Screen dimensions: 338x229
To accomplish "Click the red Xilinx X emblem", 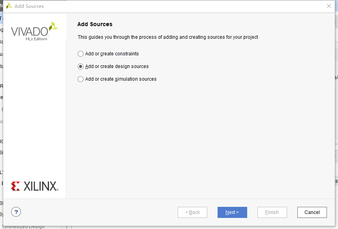I will [x=16, y=186].
